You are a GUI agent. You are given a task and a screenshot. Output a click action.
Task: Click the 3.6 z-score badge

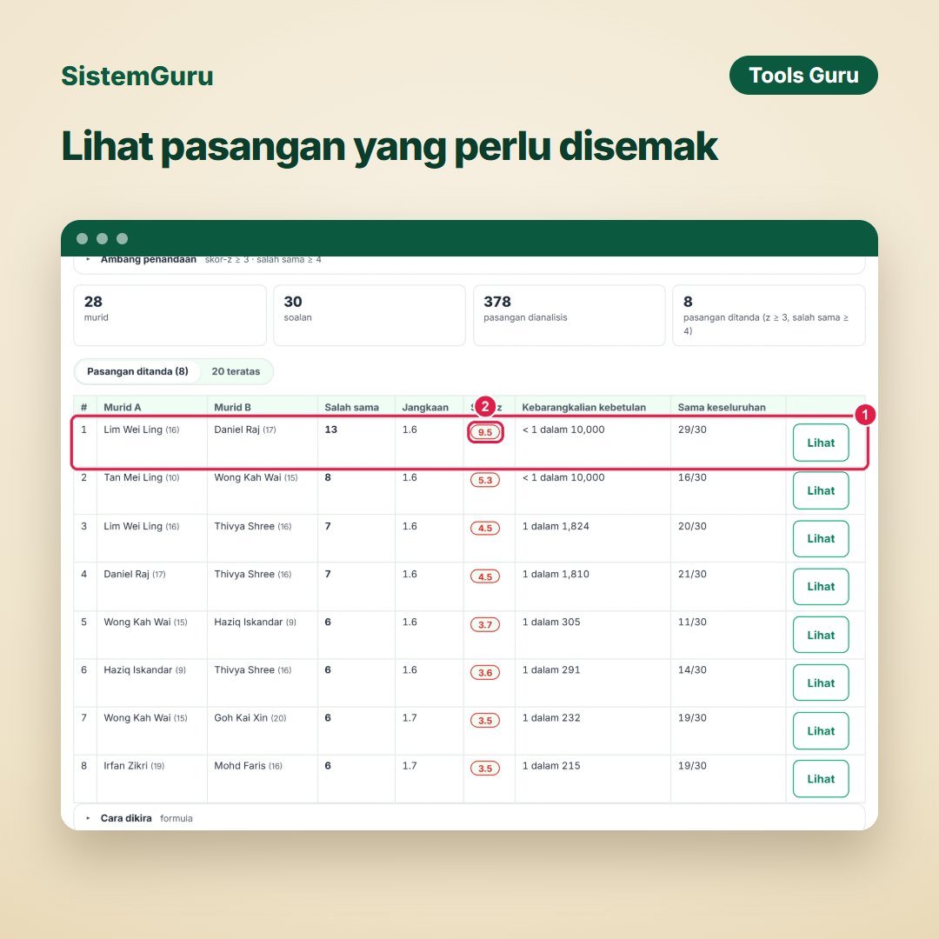[485, 672]
